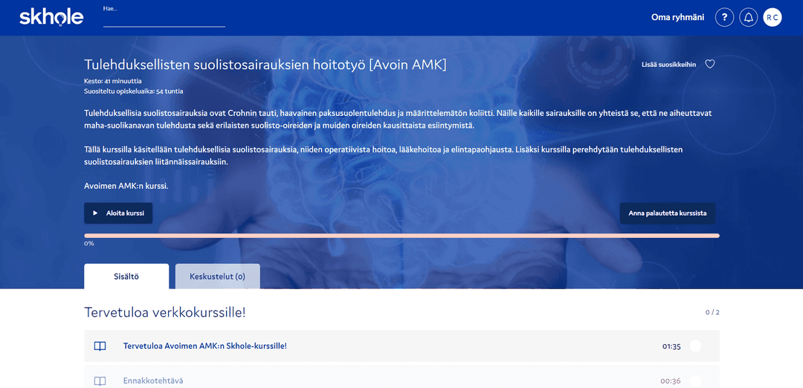Image resolution: width=803 pixels, height=388 pixels.
Task: Click the Tervetuloa verkkokurssille! section heading
Action: (x=165, y=312)
